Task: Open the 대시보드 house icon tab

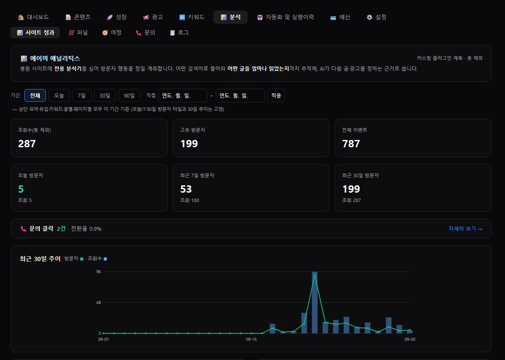Action: [x=21, y=18]
